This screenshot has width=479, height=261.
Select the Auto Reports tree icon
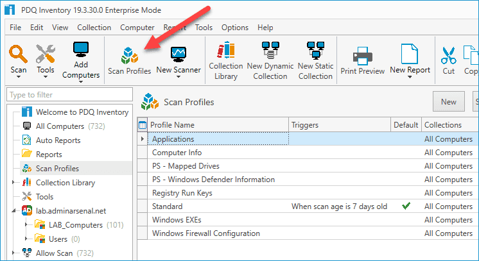coord(27,140)
